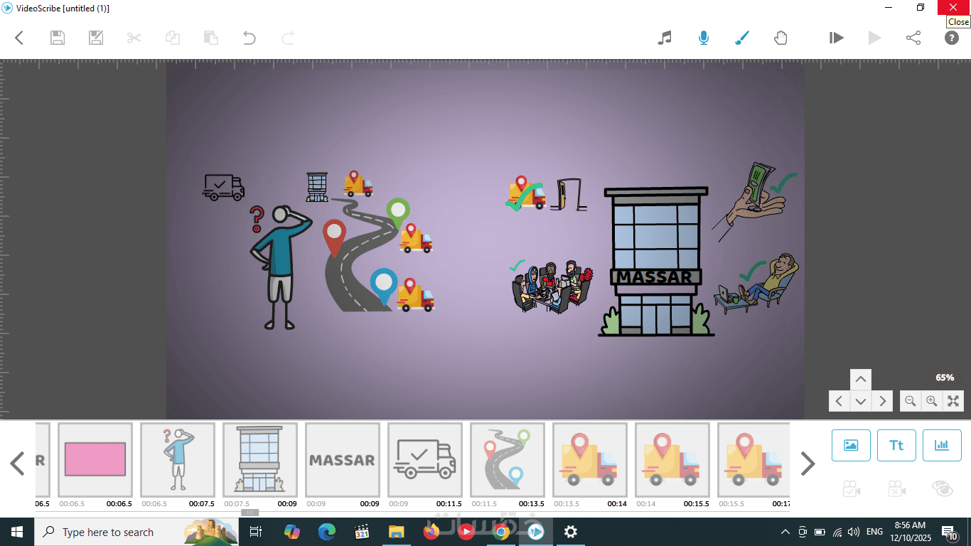971x546 pixels.
Task: Open the Settings gear on taskbar
Action: (570, 532)
